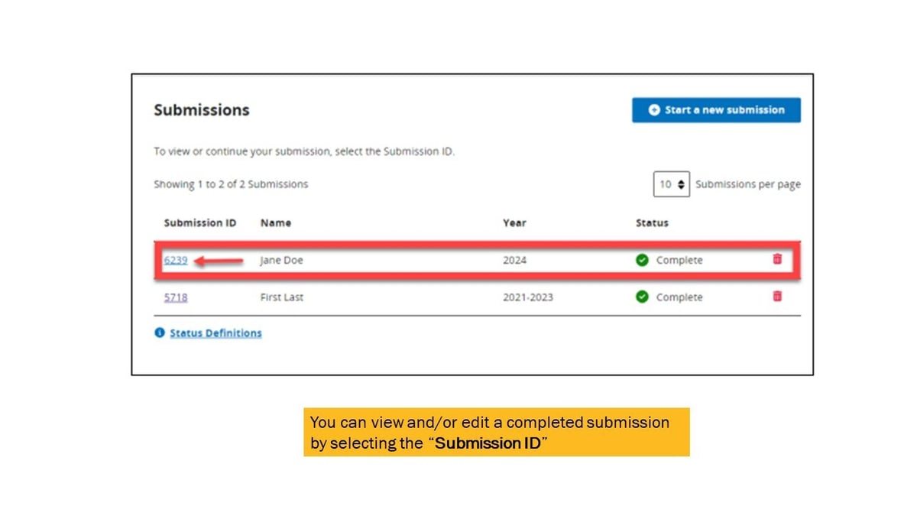The width and height of the screenshot is (917, 516).
Task: Delete submission 6239 using the trash icon
Action: (x=778, y=259)
